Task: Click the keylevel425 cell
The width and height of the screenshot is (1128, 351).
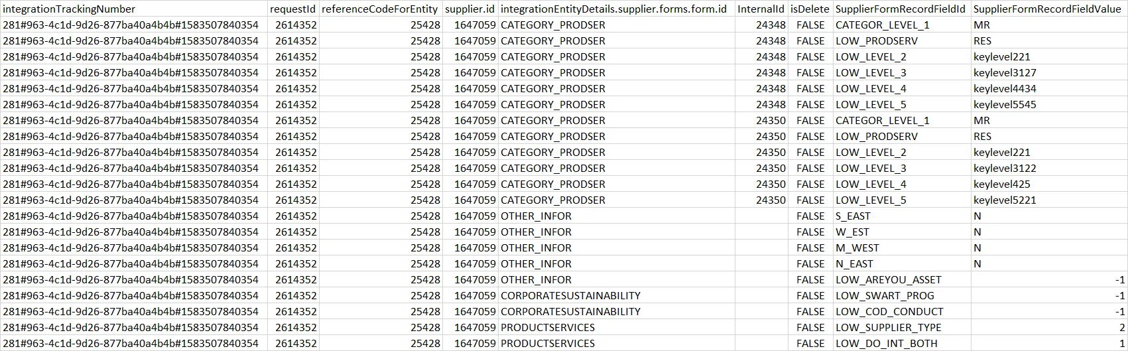Action: [1002, 184]
